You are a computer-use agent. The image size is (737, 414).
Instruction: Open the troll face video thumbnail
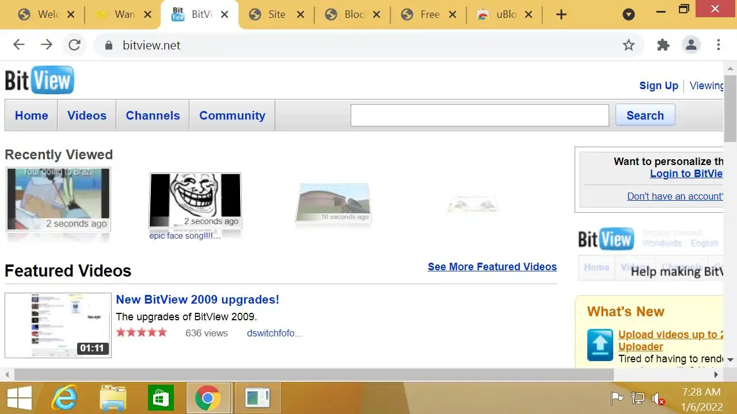[195, 200]
